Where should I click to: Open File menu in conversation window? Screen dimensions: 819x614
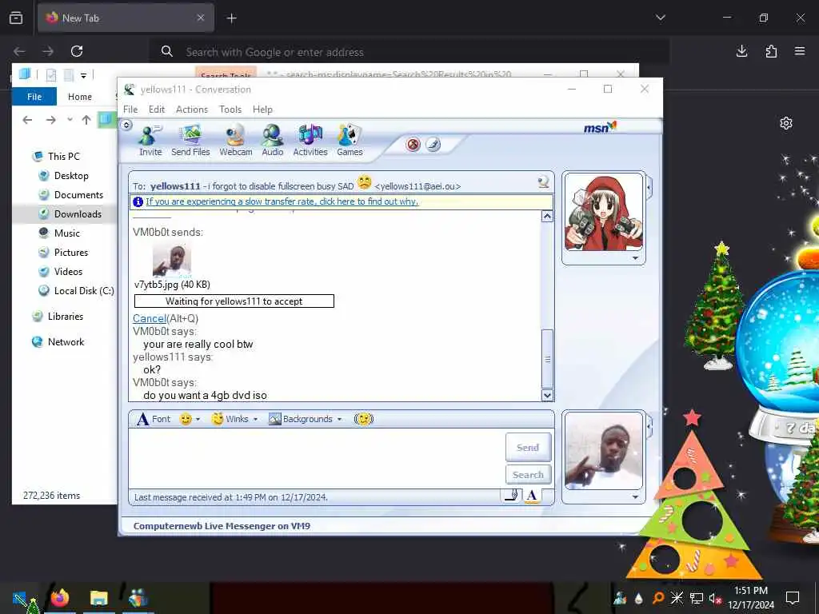[130, 109]
